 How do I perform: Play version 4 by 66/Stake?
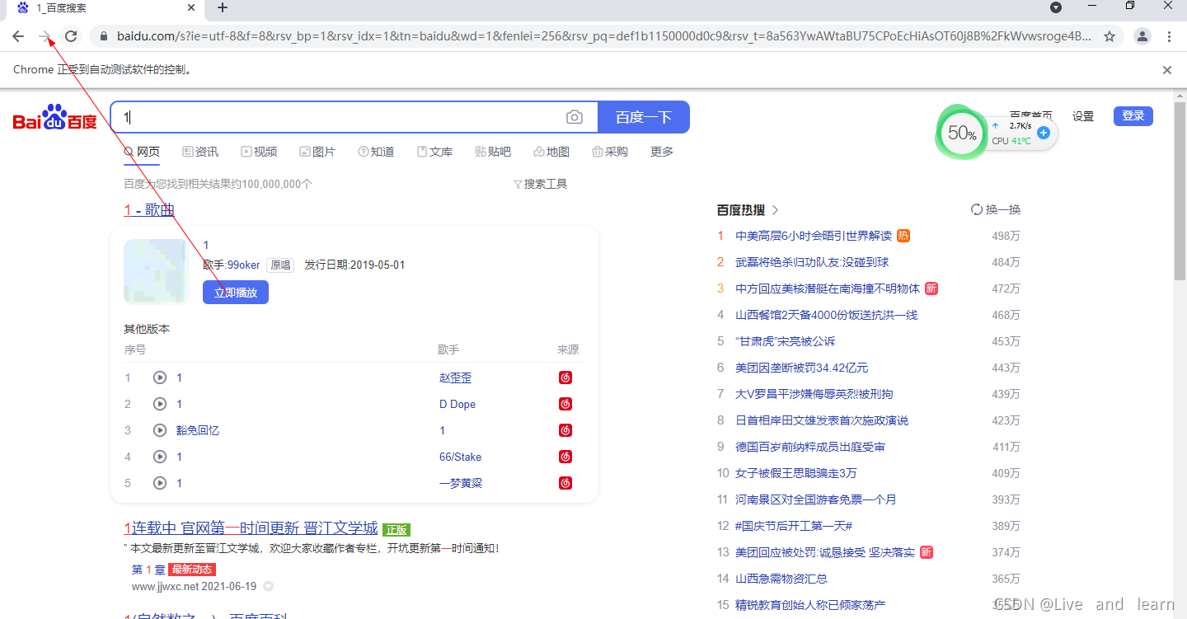pyautogui.click(x=160, y=457)
